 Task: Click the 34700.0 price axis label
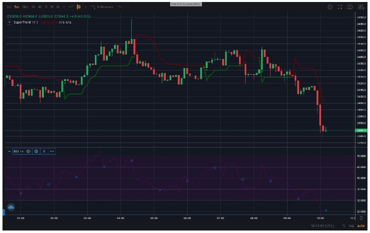pyautogui.click(x=362, y=17)
